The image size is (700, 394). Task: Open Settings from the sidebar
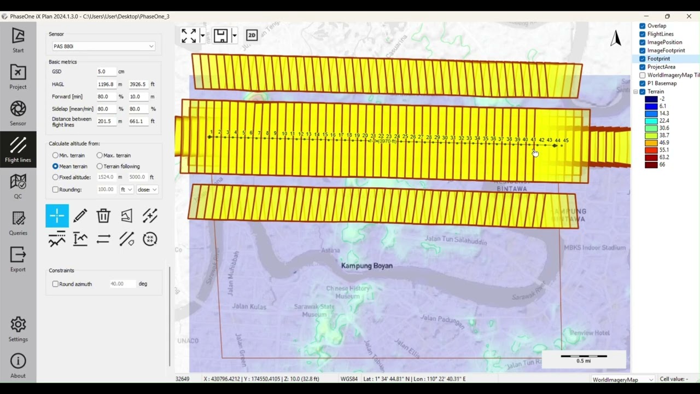[x=18, y=329]
